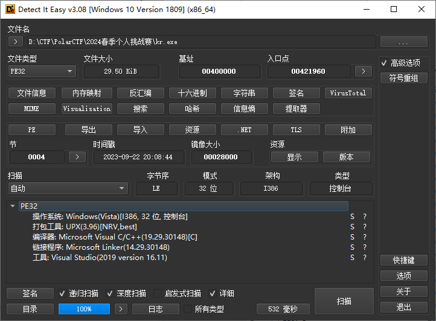Screen dimensions: 436x321
Task: Open the 导出 section
Action: (x=89, y=130)
